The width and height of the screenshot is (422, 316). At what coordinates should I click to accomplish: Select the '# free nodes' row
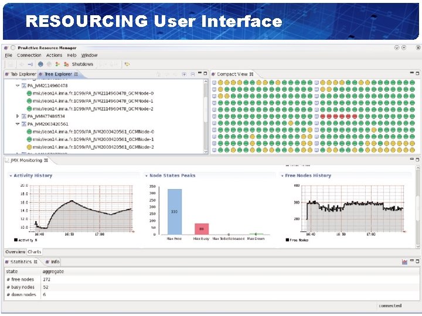click(x=212, y=280)
